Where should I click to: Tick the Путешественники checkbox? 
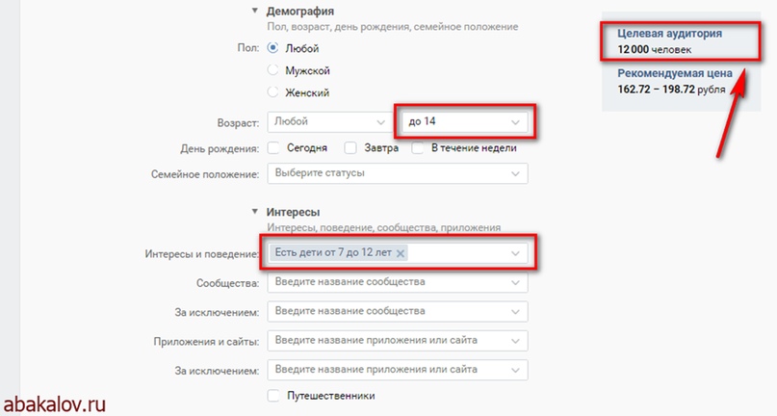click(273, 396)
